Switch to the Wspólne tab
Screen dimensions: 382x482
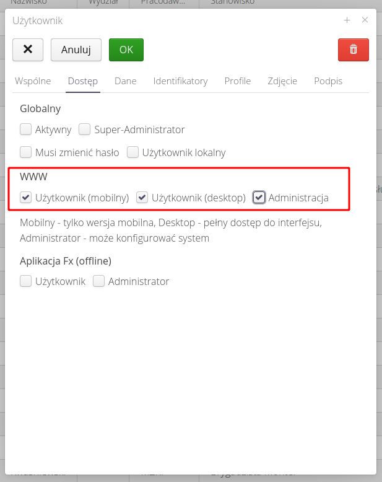33,81
